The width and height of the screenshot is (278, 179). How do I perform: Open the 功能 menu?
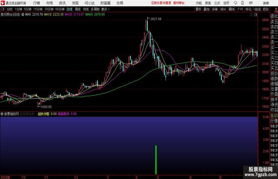[x=199, y=3]
